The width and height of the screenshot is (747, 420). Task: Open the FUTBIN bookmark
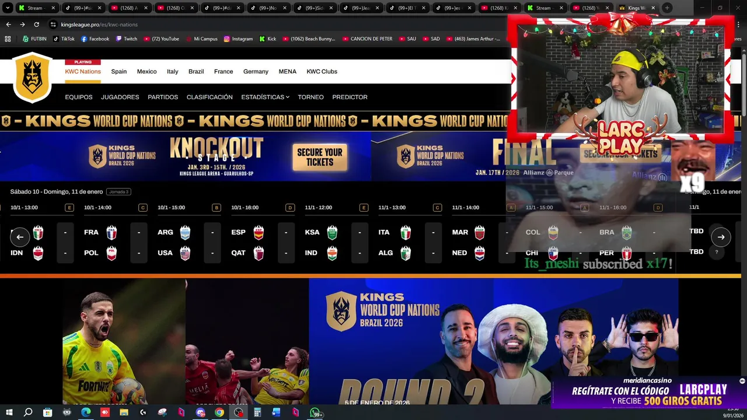click(x=34, y=39)
